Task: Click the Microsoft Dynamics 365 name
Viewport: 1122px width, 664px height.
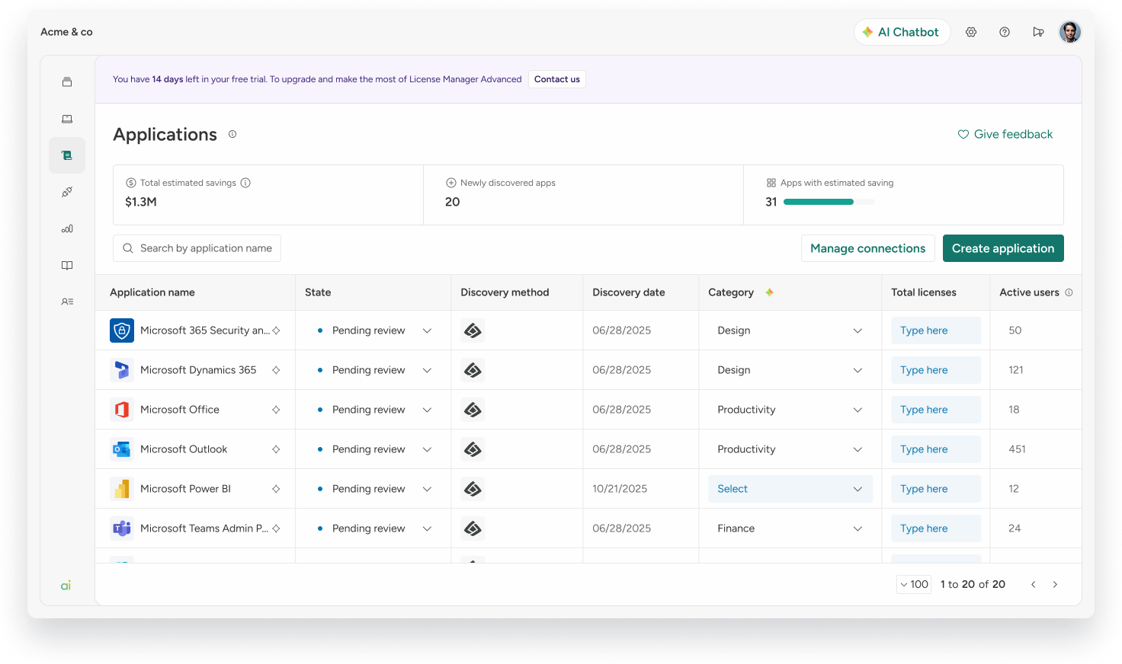Action: [198, 370]
